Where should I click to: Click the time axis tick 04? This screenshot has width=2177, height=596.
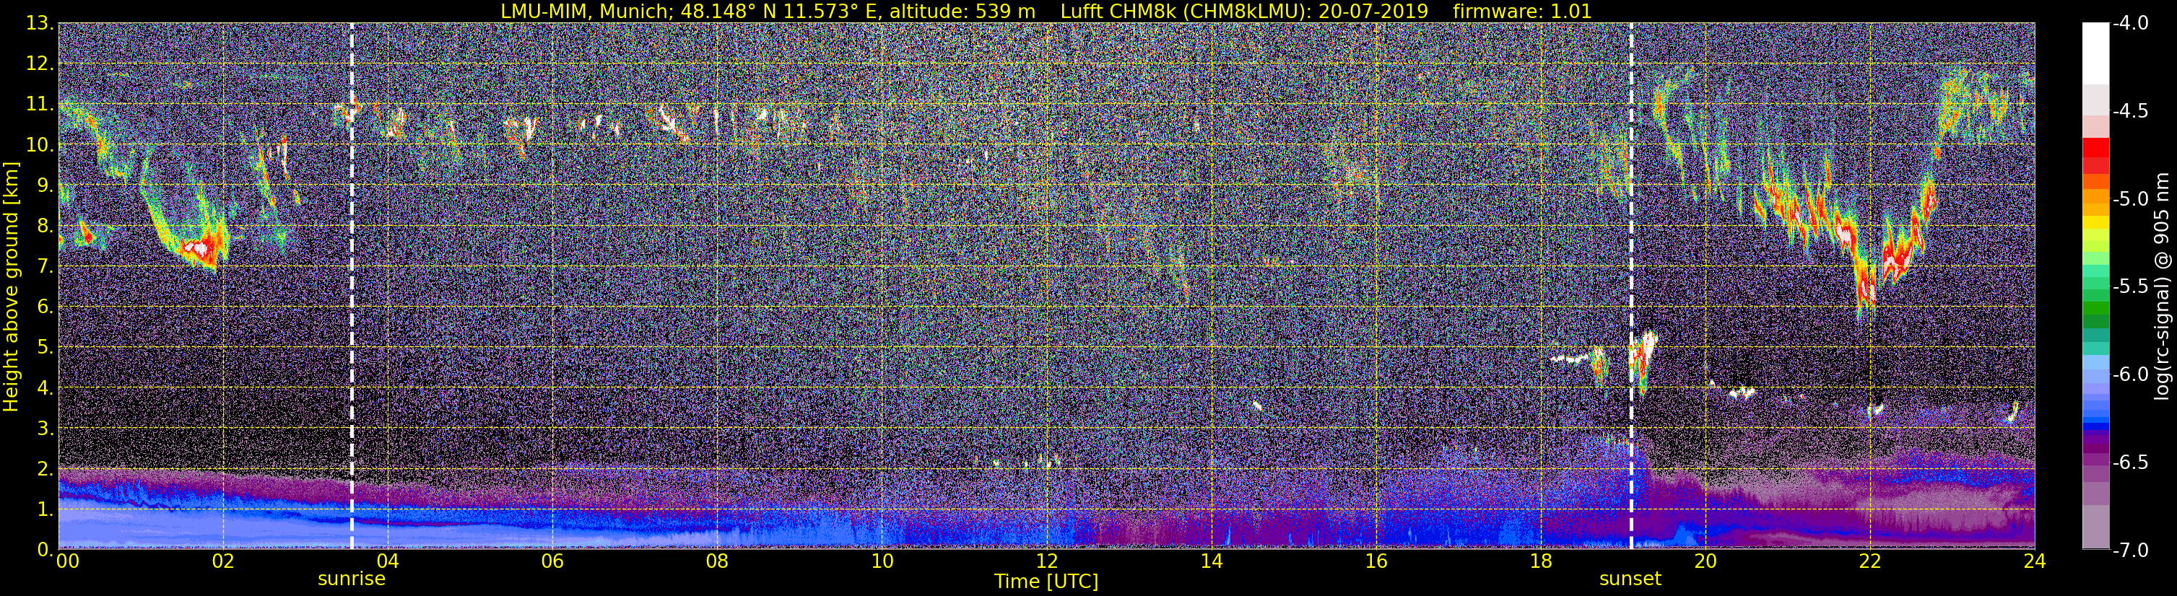click(x=387, y=561)
